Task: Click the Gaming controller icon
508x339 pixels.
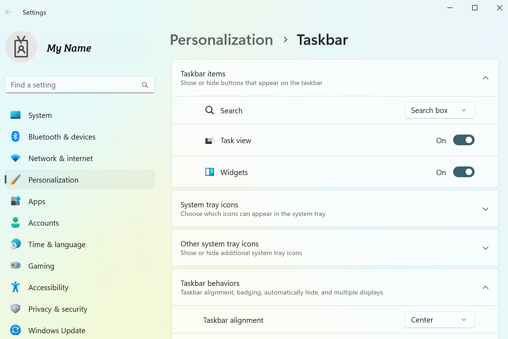Action: [15, 266]
